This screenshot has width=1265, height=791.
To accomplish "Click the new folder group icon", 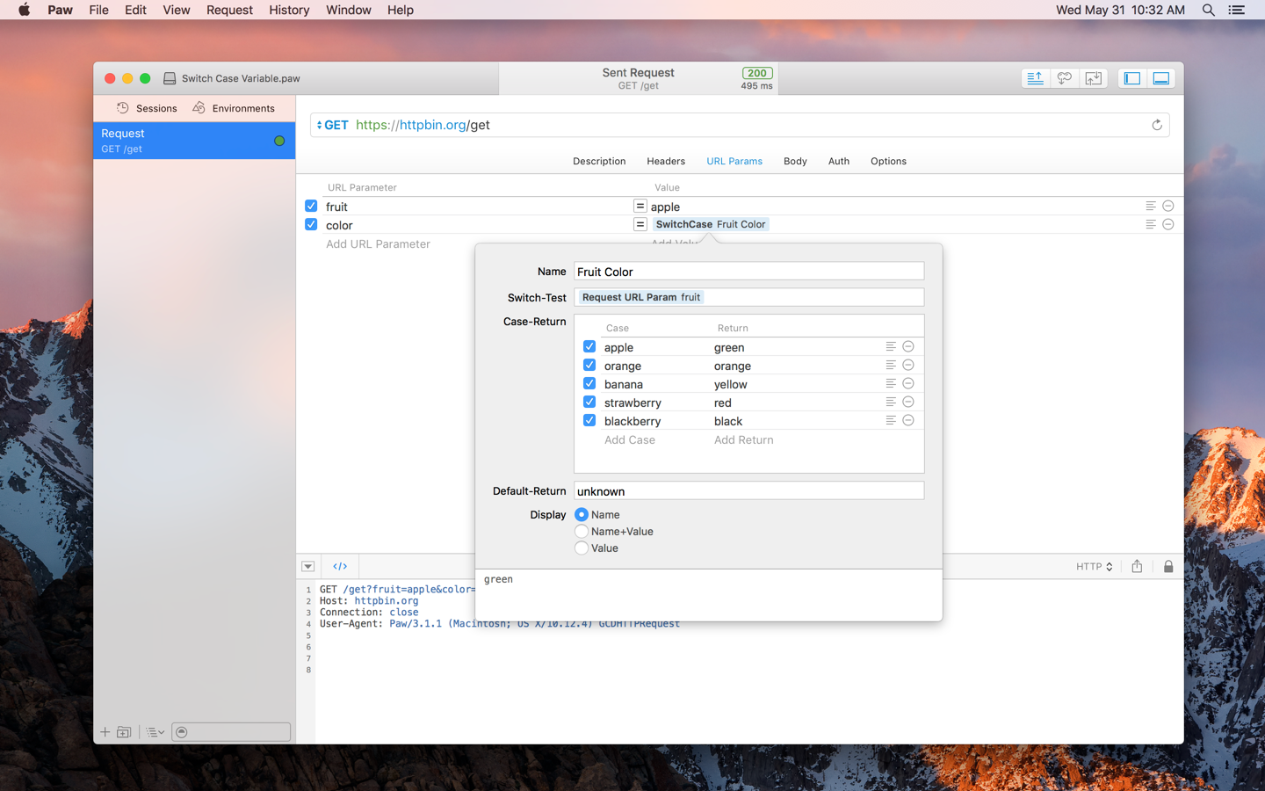I will [x=124, y=732].
